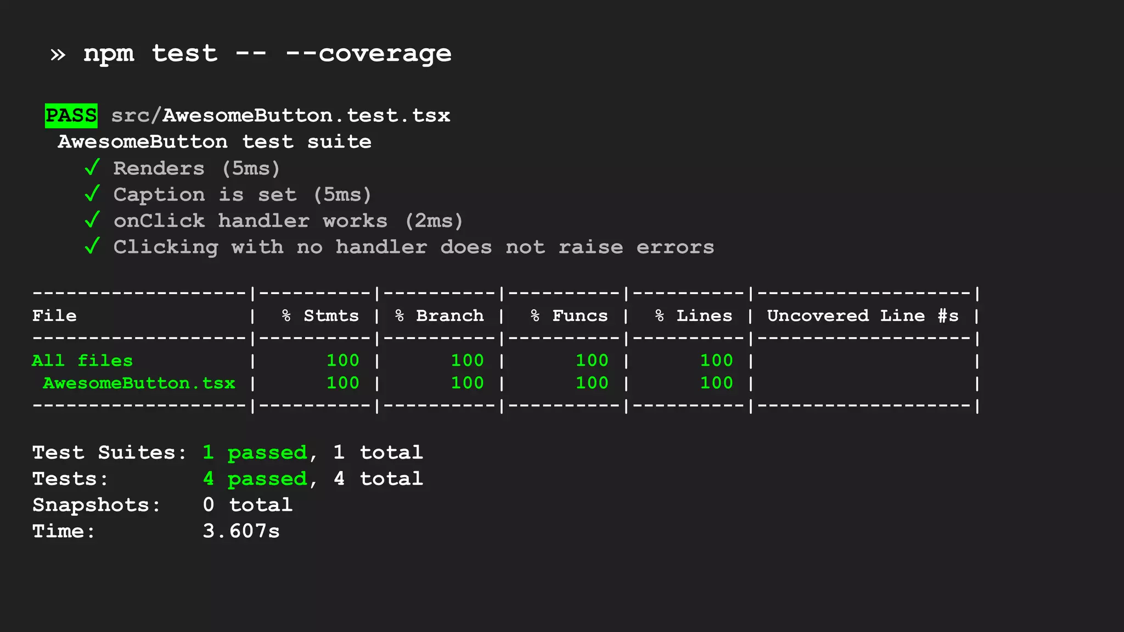Click the 3.607s time value
The image size is (1124, 632).
241,531
